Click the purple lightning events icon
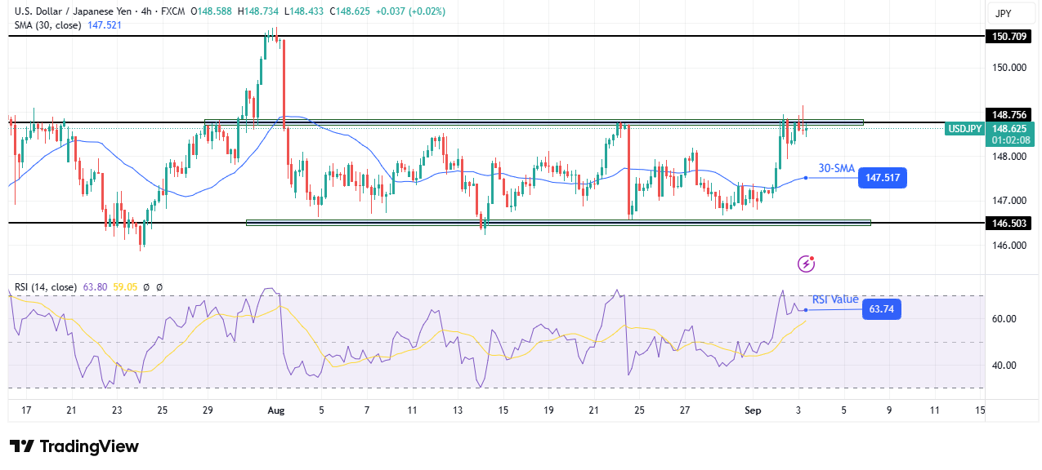 (807, 263)
